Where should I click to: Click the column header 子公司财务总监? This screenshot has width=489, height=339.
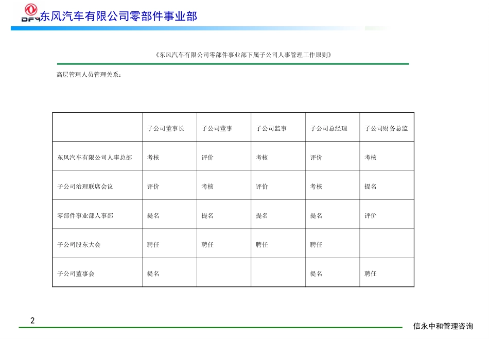pyautogui.click(x=386, y=128)
